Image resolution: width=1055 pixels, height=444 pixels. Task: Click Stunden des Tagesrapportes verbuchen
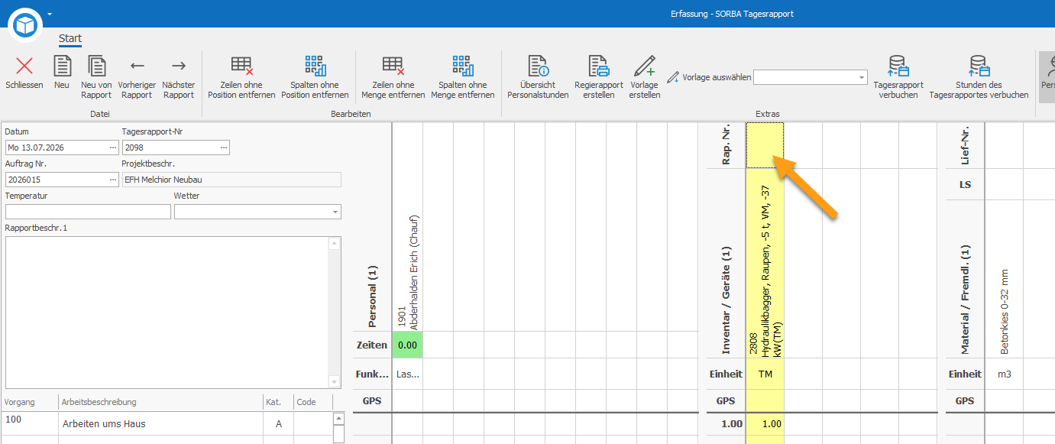(979, 66)
